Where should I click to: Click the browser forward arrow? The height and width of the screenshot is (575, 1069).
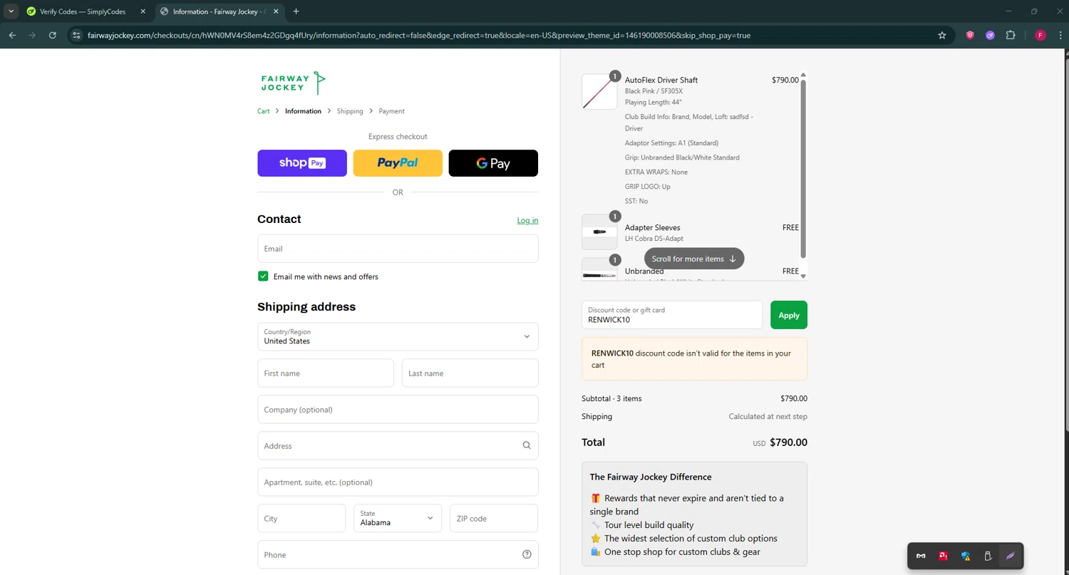[32, 35]
